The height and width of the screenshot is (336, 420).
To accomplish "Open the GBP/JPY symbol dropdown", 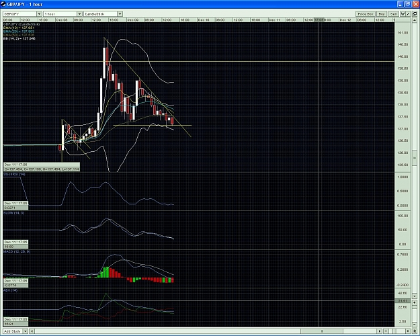I will pyautogui.click(x=39, y=13).
